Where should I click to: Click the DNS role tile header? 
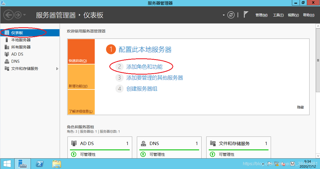click(x=169, y=143)
